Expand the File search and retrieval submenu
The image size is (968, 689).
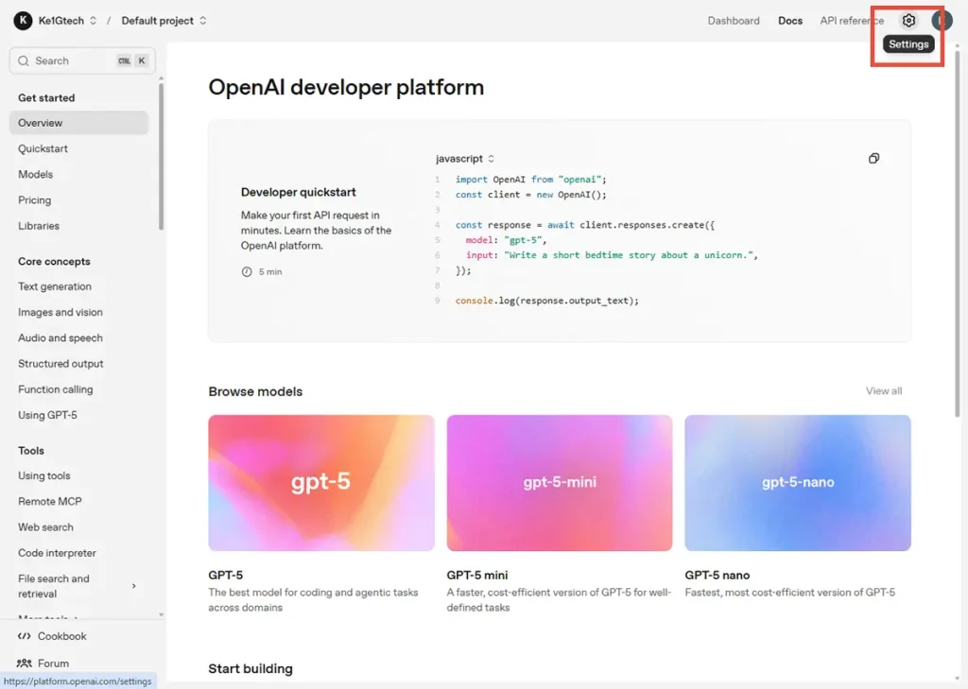134,586
